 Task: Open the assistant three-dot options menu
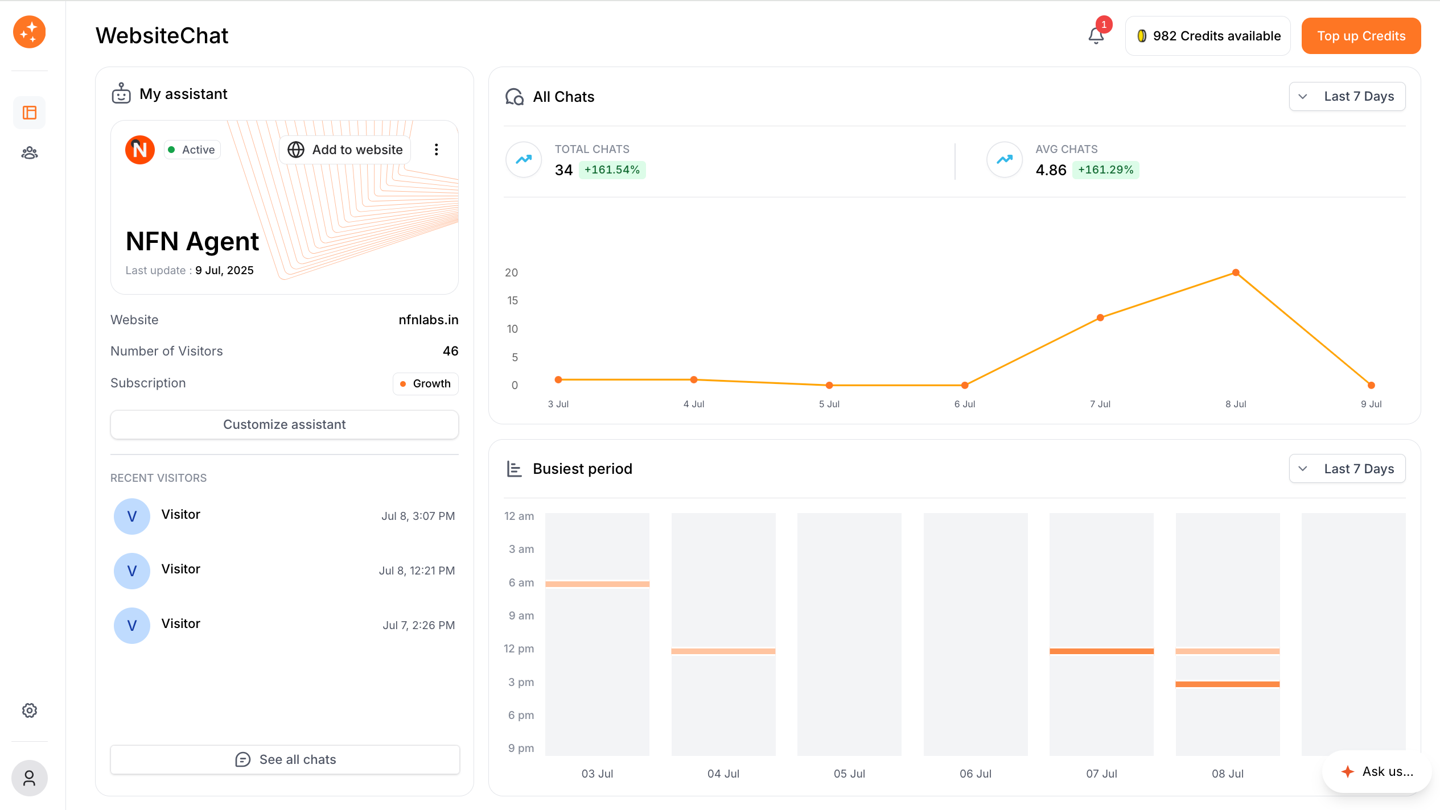click(437, 150)
